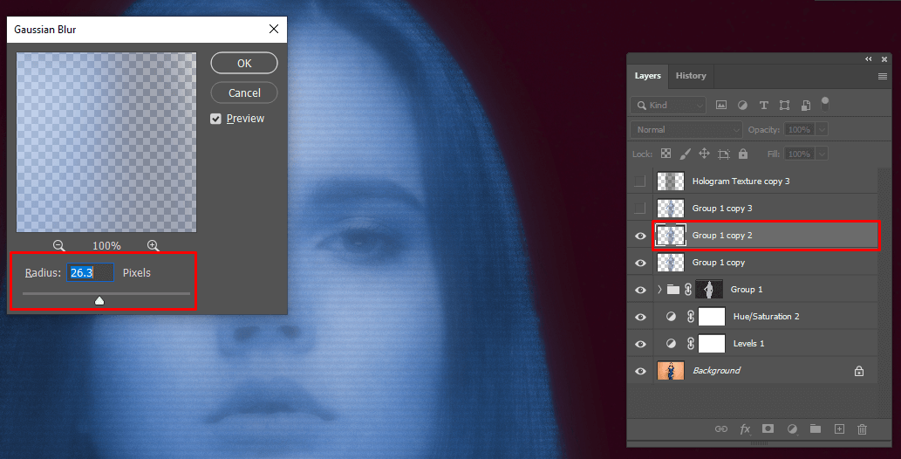Open the Layers panel menu

883,77
